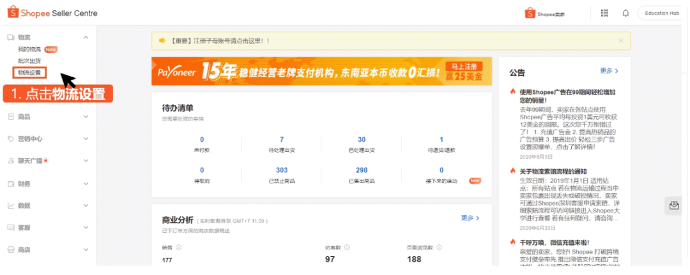Click the 销售 value 177
The width and height of the screenshot is (690, 275).
tap(167, 260)
